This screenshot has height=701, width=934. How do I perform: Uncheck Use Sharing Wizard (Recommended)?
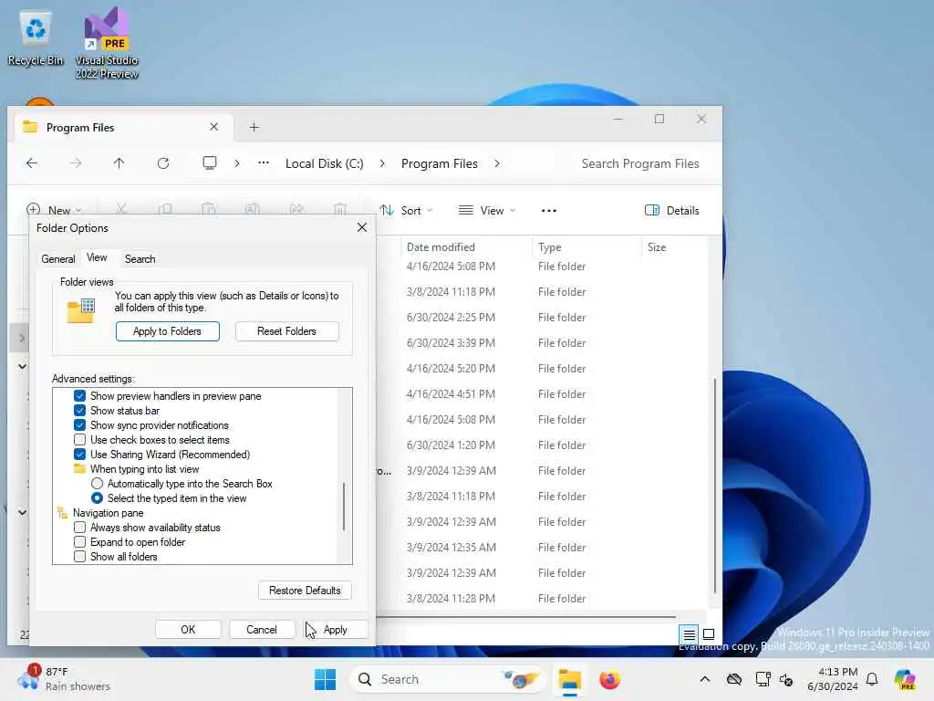coord(79,455)
